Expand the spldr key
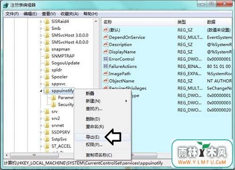235x170 pixels. pyautogui.click(x=41, y=70)
